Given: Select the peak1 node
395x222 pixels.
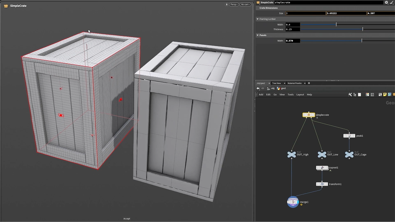Looking at the screenshot, I should click(349, 136).
